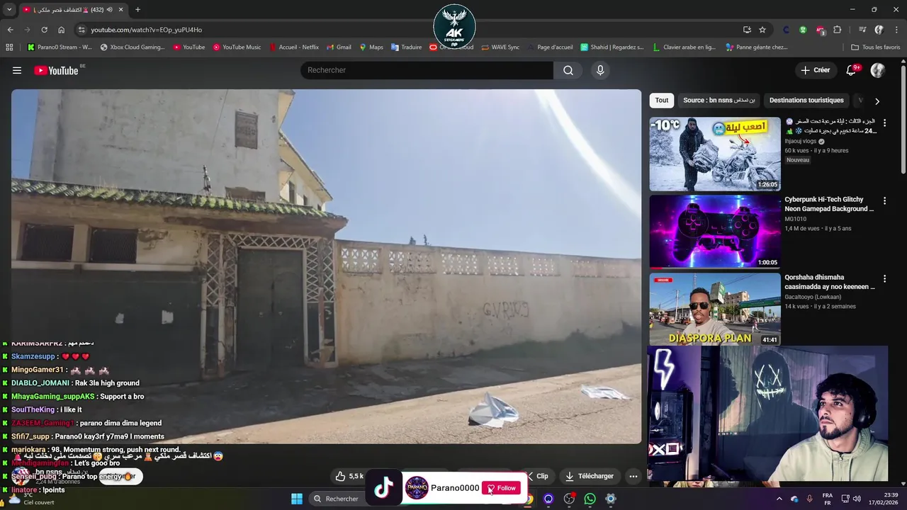This screenshot has width=907, height=510.
Task: Mute the tab using its speaker icon
Action: (x=109, y=10)
